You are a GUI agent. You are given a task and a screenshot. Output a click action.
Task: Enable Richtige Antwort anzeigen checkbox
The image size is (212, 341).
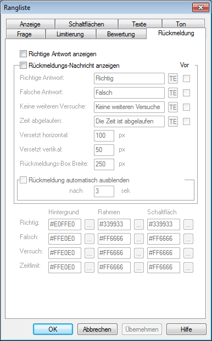click(23, 54)
